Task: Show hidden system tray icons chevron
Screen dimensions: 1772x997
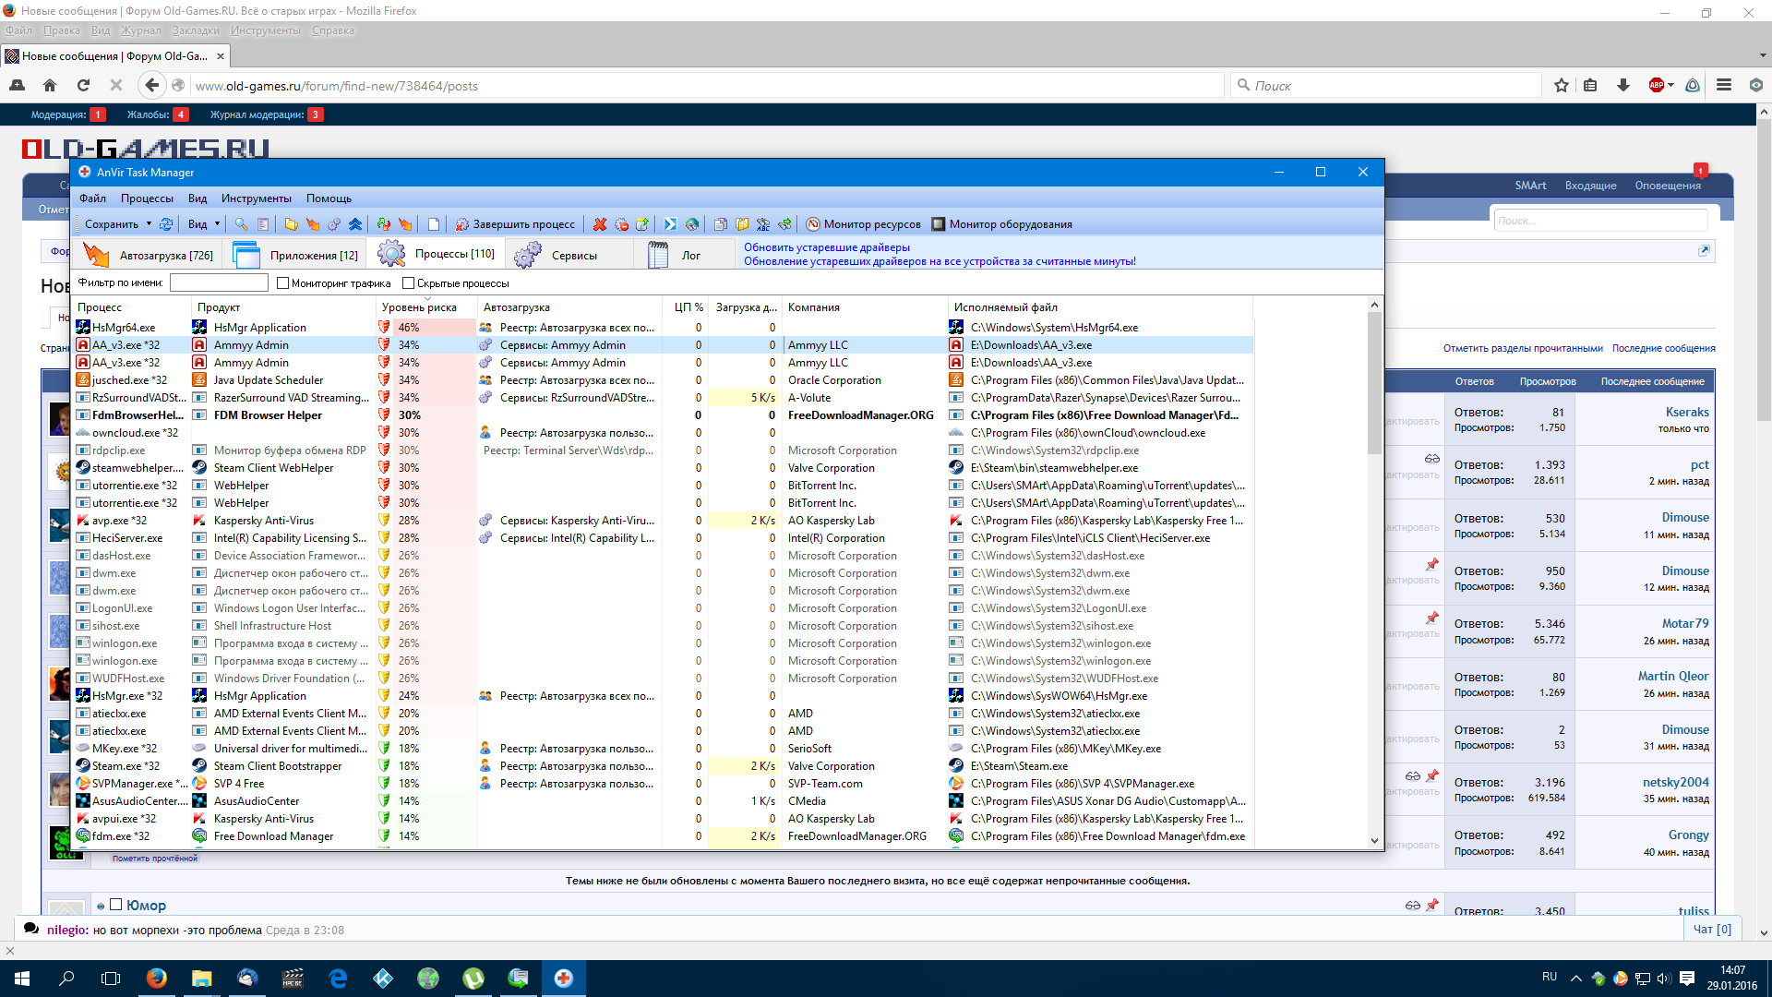Action: (1575, 978)
